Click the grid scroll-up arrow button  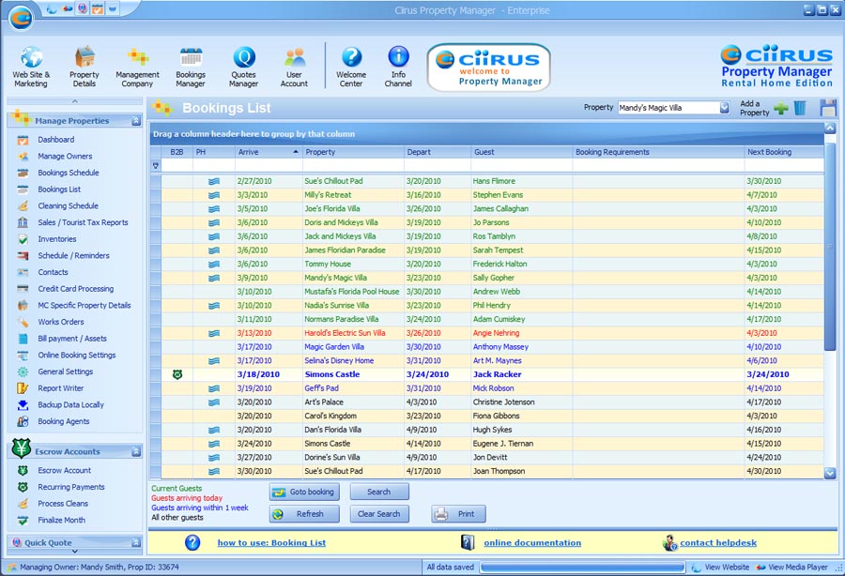tap(830, 129)
